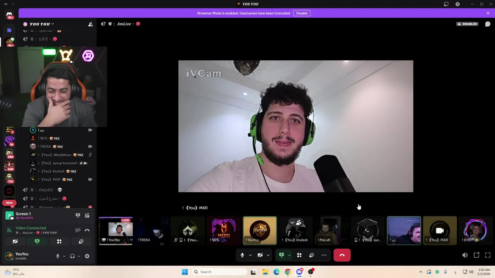Open activities in the call control bar
The image size is (495, 278).
point(299,255)
